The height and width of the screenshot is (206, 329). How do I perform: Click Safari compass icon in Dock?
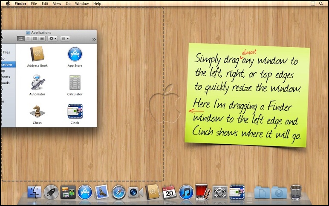[x=119, y=193]
